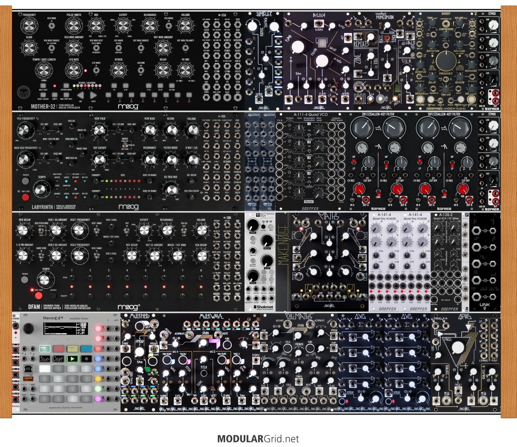Click the DFAM VCA DECAY knob

[201, 256]
